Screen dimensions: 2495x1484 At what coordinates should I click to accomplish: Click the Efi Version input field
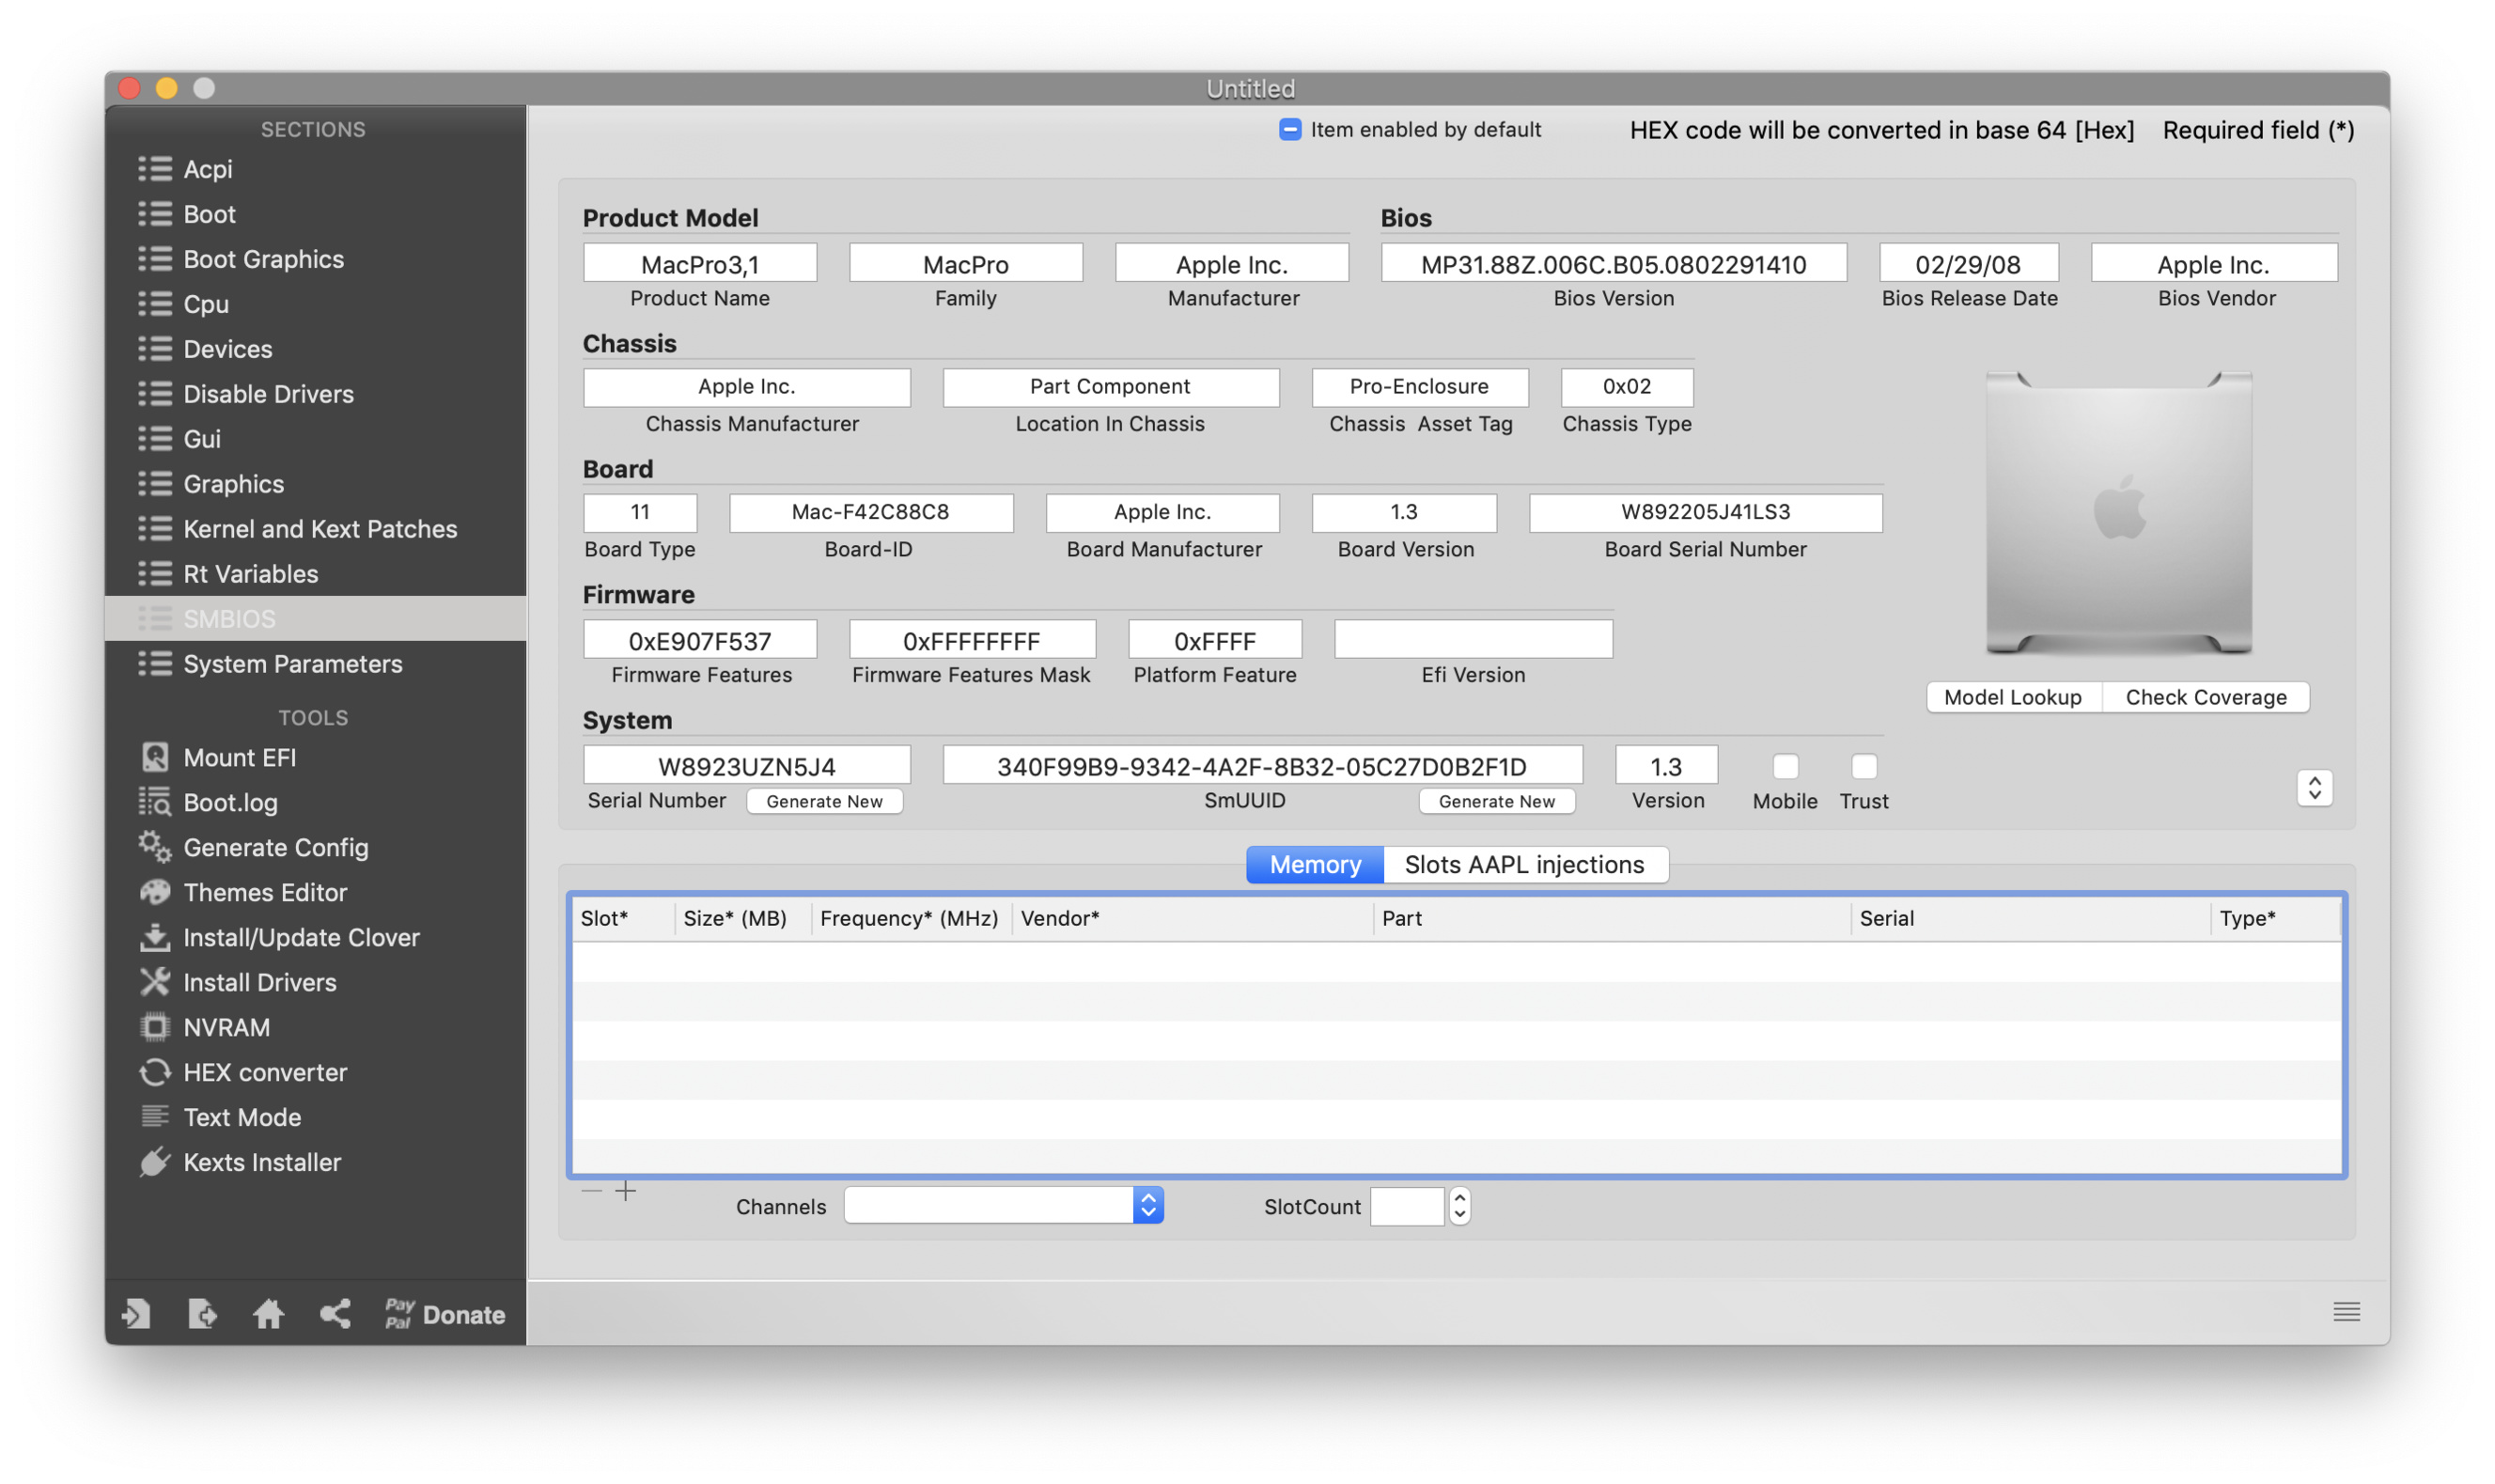point(1473,640)
